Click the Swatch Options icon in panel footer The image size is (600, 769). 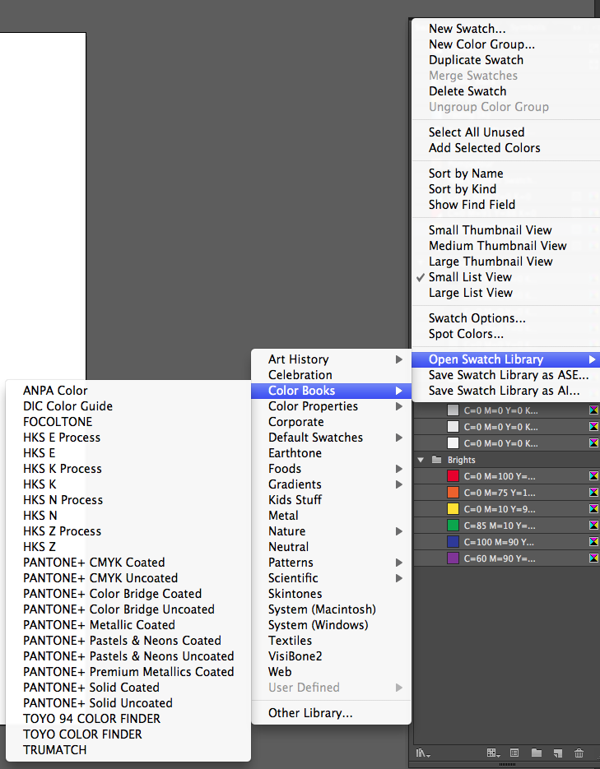click(x=514, y=753)
